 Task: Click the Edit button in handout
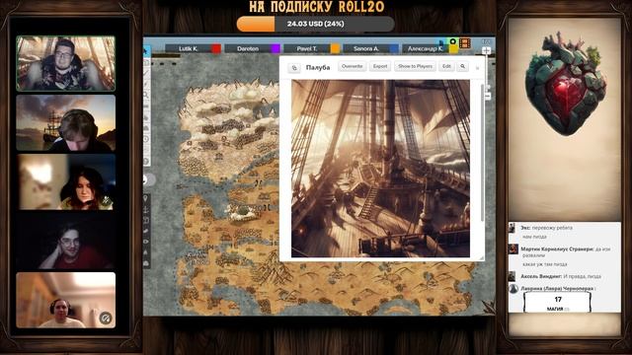[446, 66]
